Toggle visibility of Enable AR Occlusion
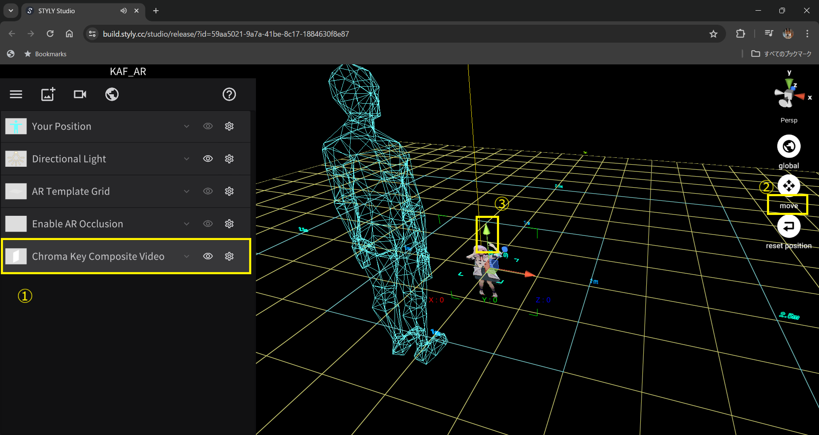Image resolution: width=819 pixels, height=435 pixels. click(x=208, y=223)
